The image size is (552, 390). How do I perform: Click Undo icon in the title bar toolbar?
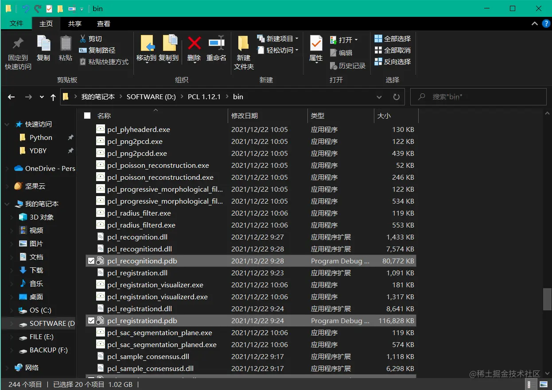[x=26, y=8]
